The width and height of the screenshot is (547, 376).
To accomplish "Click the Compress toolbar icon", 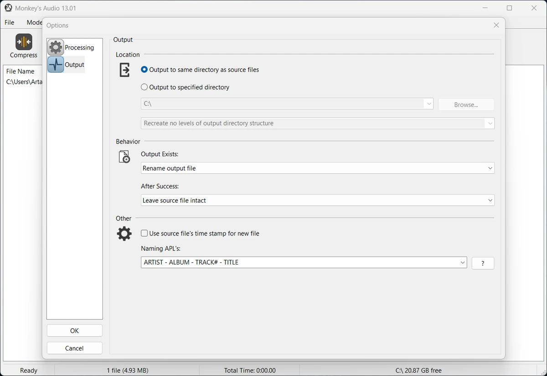I will point(24,42).
